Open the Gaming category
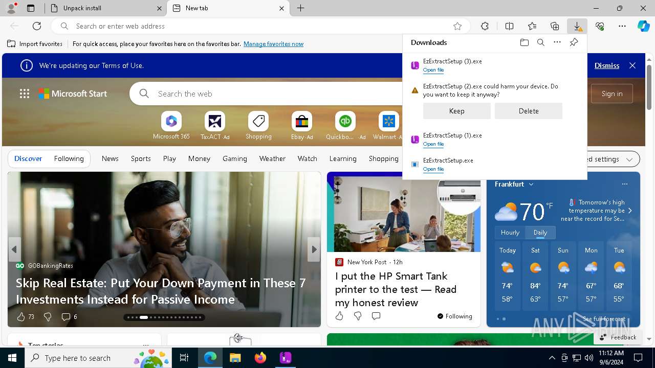The image size is (655, 368). (235, 158)
